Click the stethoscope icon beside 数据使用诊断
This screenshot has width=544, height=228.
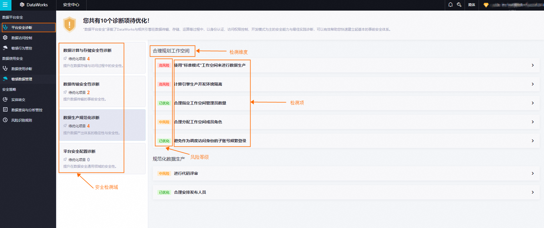[x=5, y=69]
